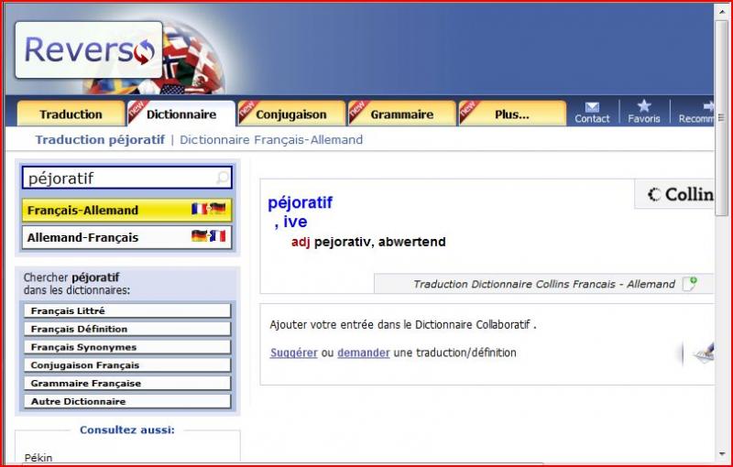
Task: Click the Collins dictionary logo
Action: click(680, 194)
